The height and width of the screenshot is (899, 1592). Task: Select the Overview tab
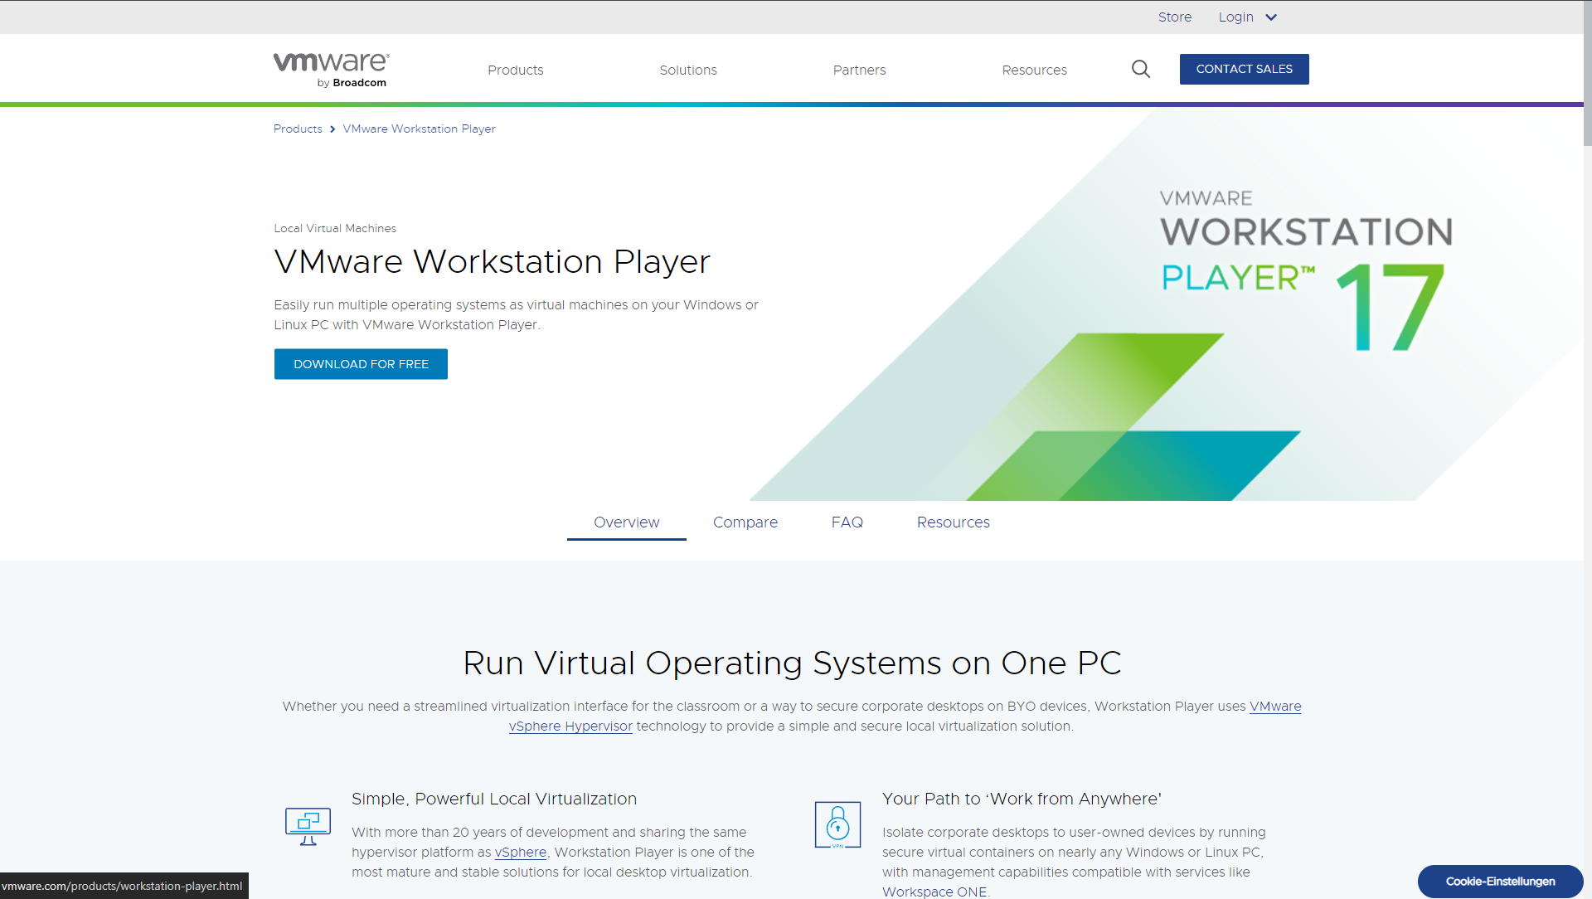[x=626, y=522]
